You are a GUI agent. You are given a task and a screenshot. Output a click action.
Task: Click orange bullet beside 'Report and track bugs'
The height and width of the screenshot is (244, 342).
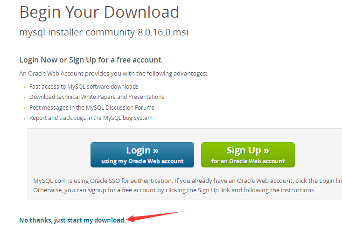coord(25,119)
